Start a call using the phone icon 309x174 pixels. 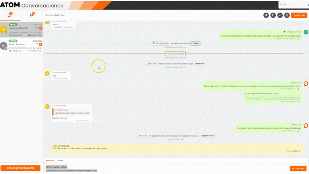tap(273, 15)
